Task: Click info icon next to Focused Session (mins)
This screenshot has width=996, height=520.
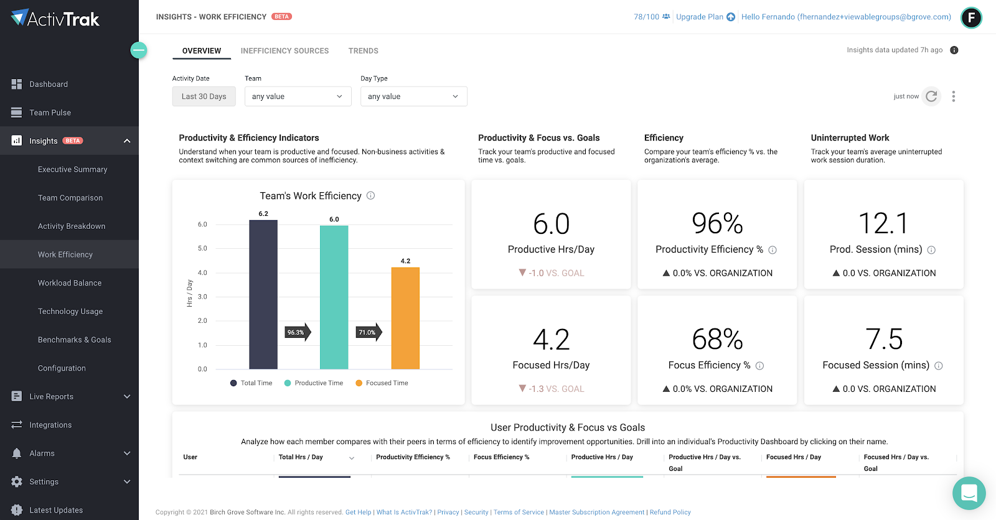Action: click(x=939, y=366)
